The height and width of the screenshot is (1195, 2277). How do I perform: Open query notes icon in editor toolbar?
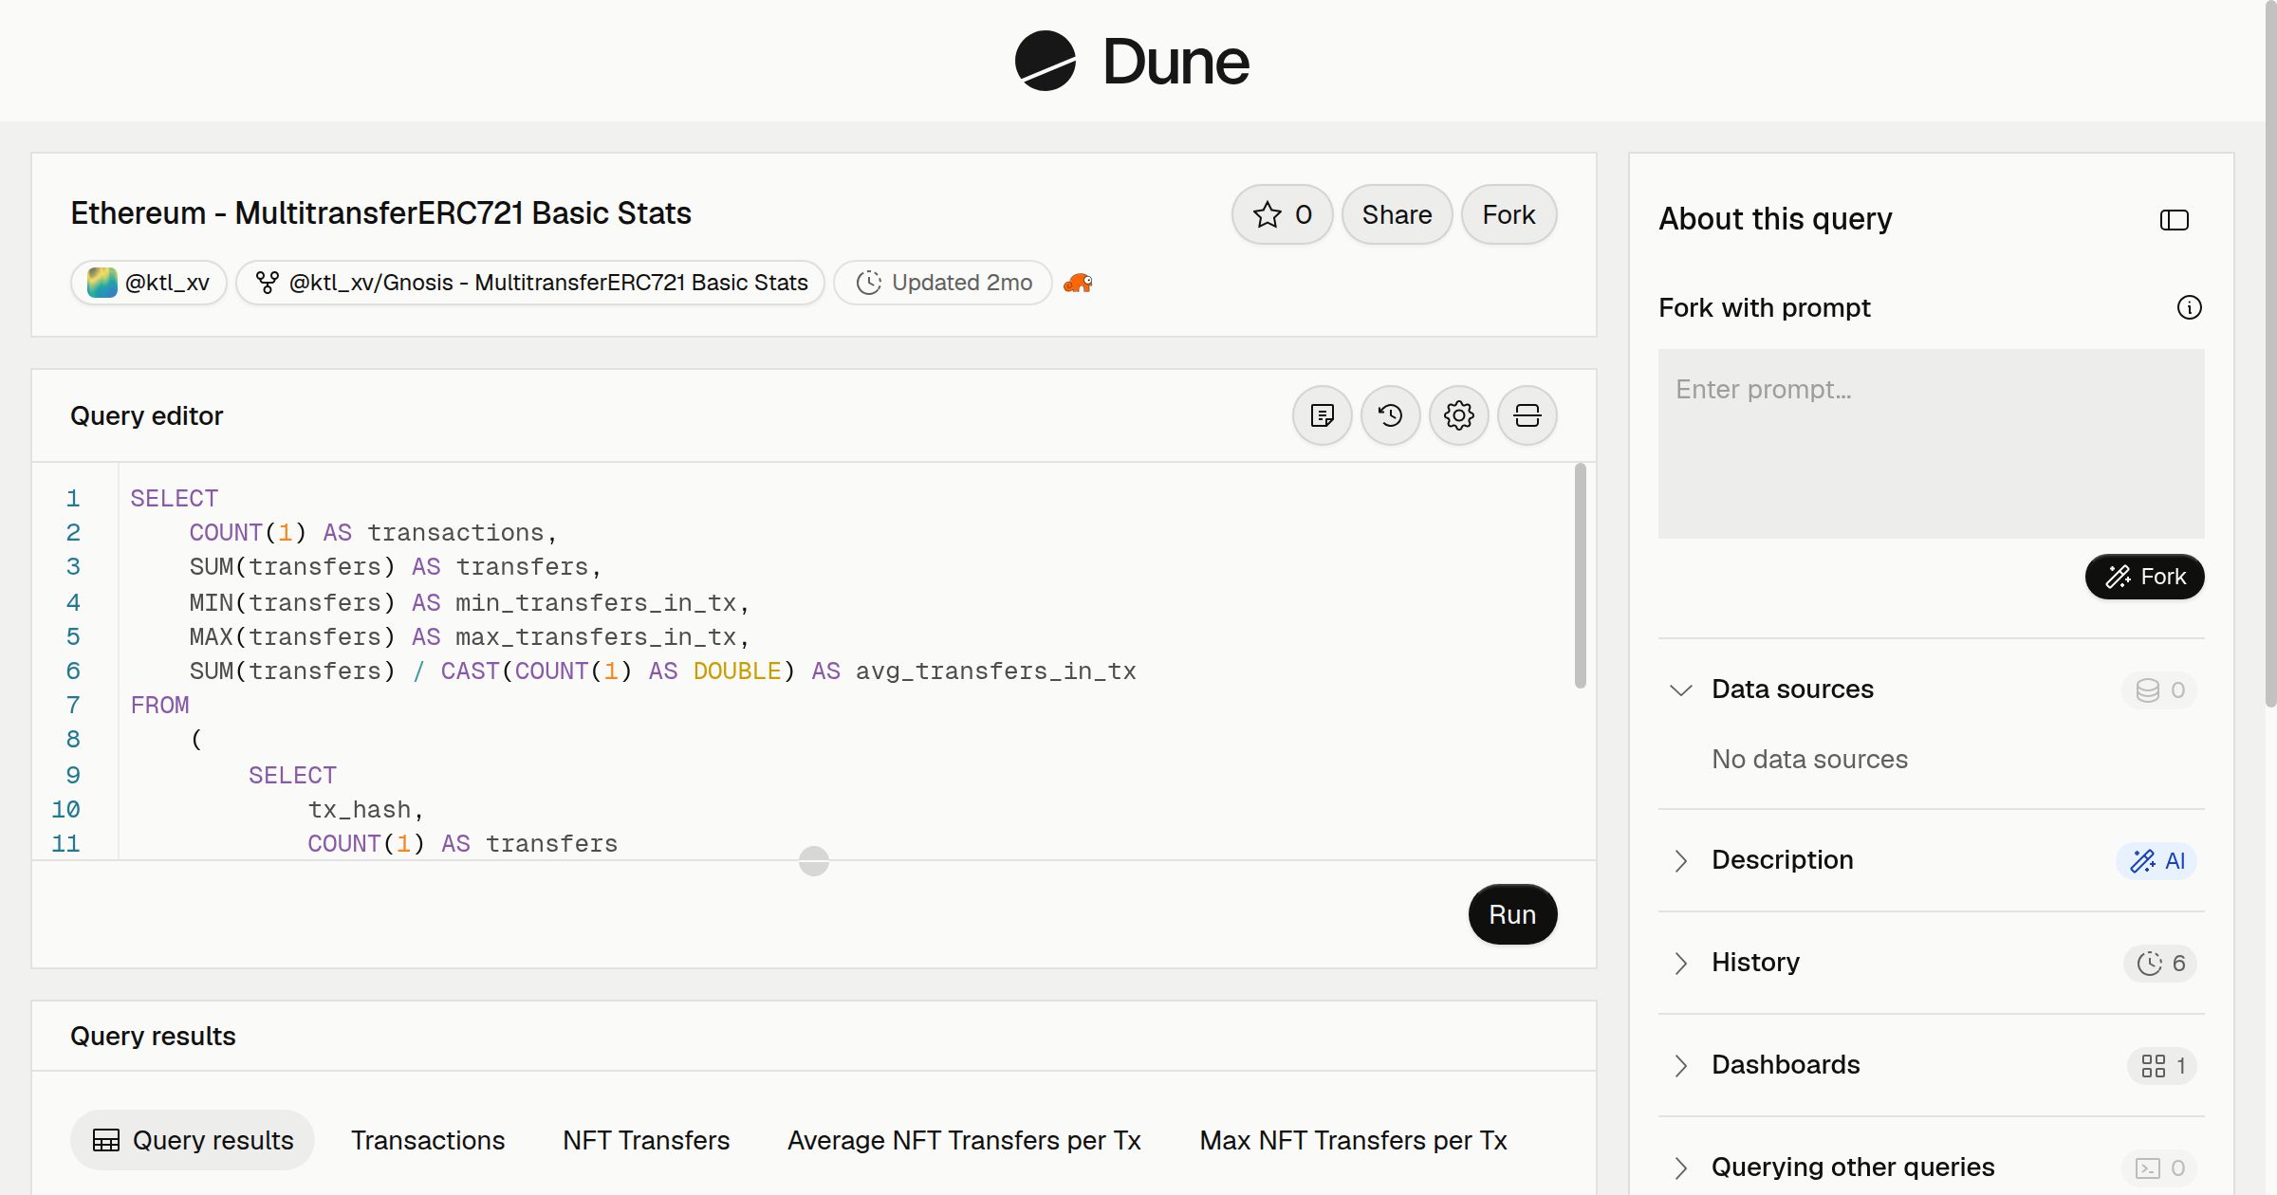[1323, 415]
